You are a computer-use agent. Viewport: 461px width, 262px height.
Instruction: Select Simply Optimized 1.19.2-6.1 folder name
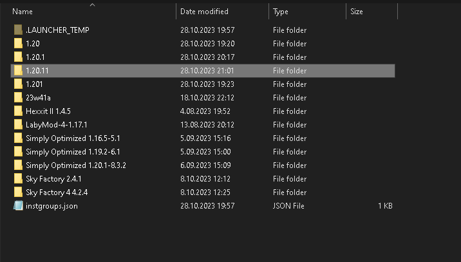click(x=73, y=152)
